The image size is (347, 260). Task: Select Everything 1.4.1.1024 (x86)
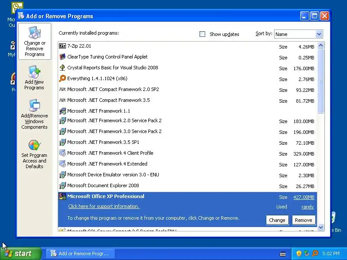[187, 79]
